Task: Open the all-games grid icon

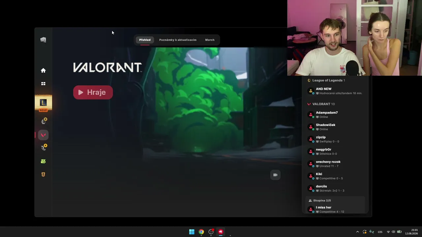Action: coord(43,84)
